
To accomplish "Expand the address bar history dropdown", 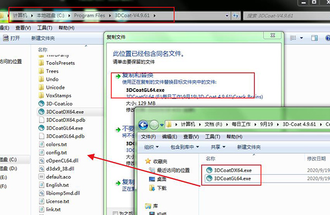I will (x=227, y=15).
